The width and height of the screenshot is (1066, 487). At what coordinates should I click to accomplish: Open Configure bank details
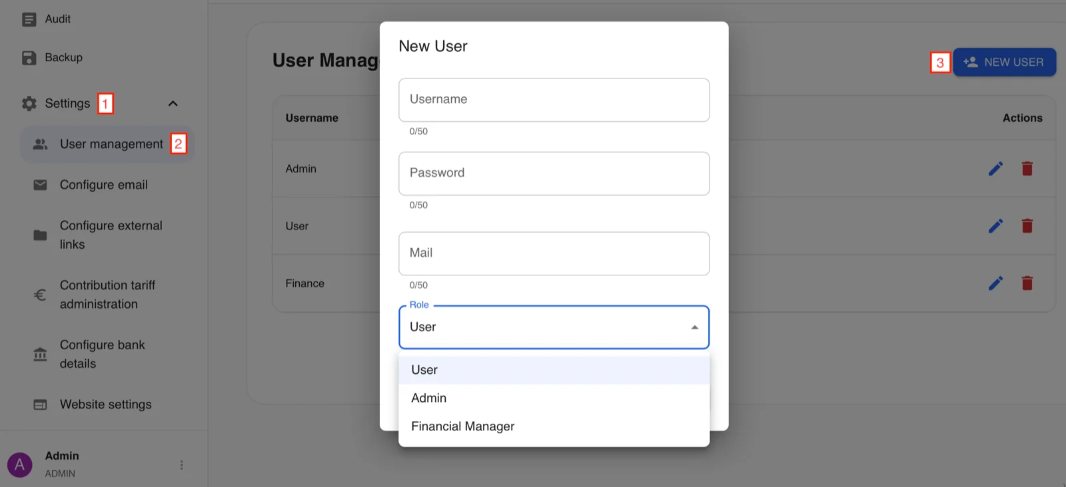[x=107, y=355]
